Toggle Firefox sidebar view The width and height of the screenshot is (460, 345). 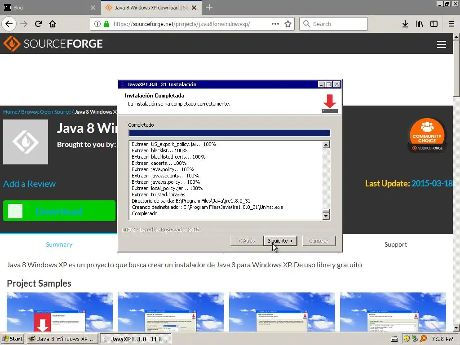tap(434, 24)
